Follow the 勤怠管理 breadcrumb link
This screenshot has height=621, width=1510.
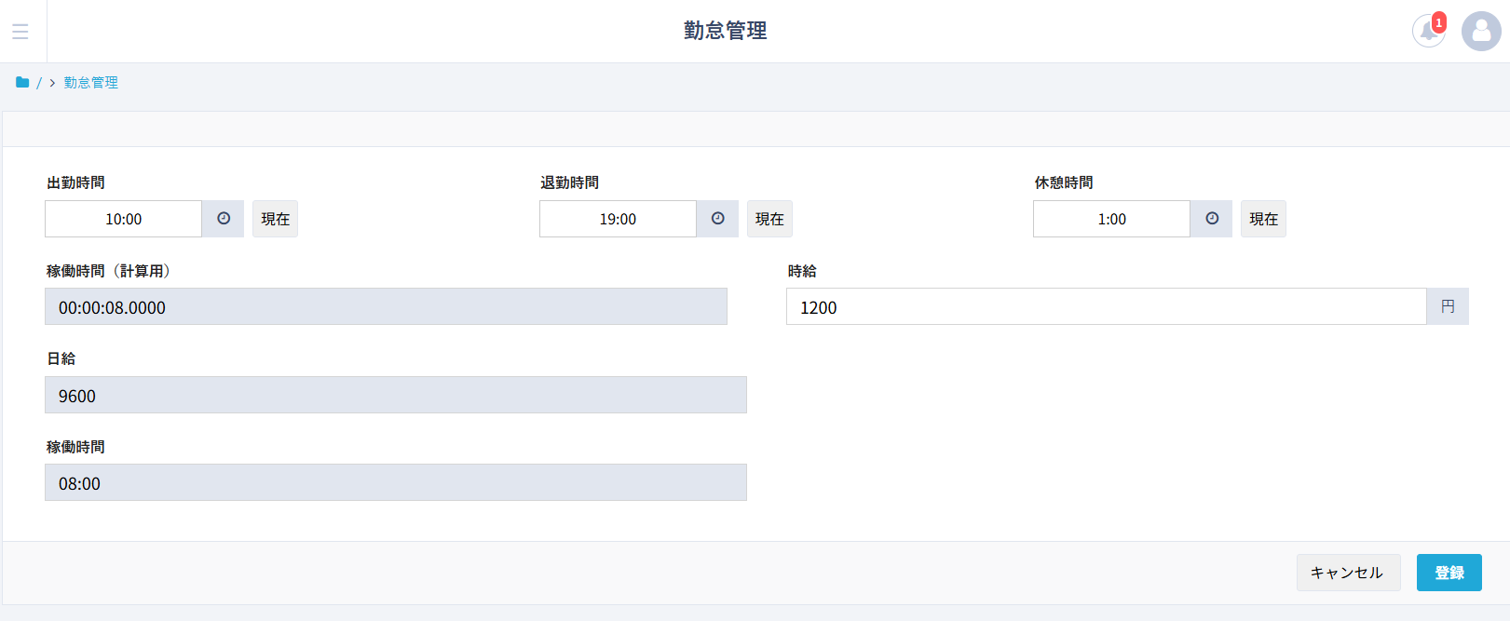(x=90, y=83)
